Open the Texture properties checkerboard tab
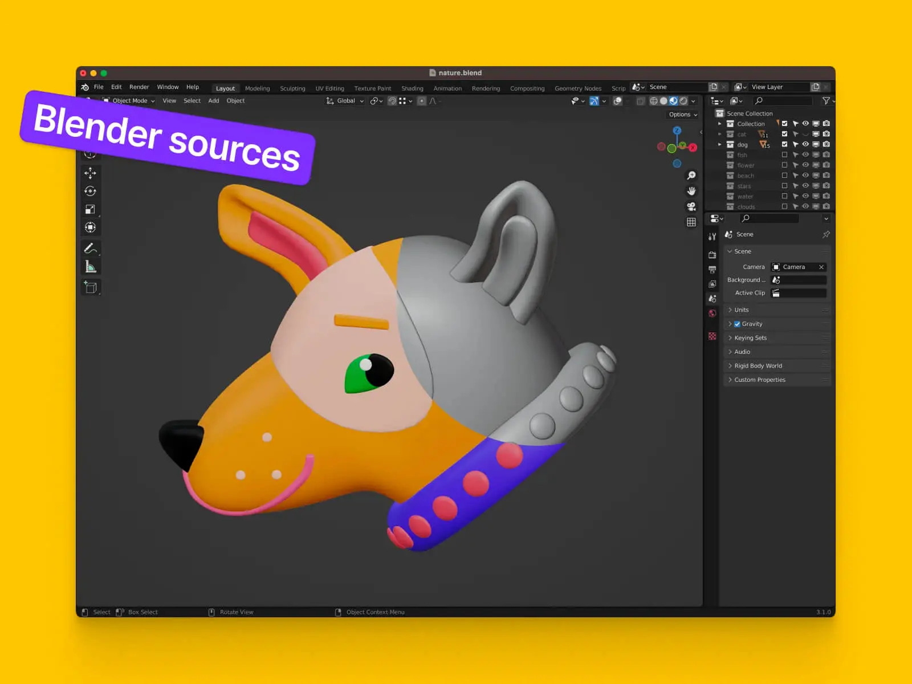 [x=712, y=336]
